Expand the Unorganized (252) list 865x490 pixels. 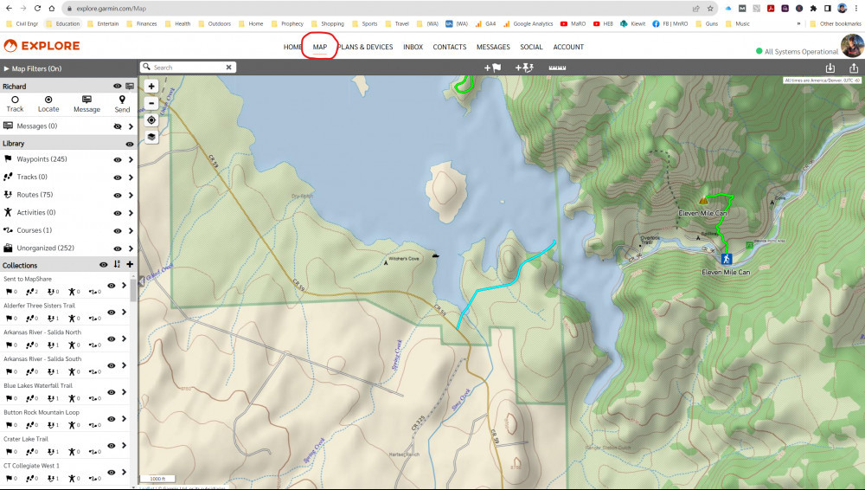pyautogui.click(x=131, y=248)
